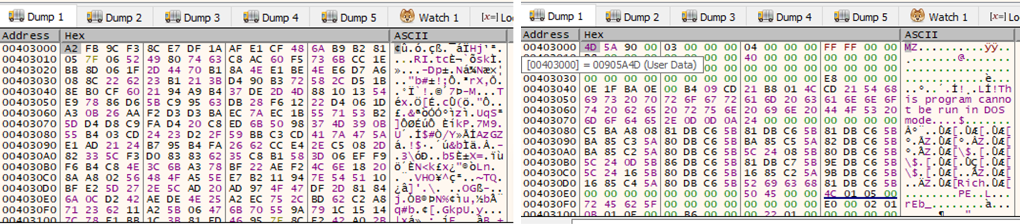Select address 00403010 in left dump
The width and height of the screenshot is (1020, 224).
(29, 59)
